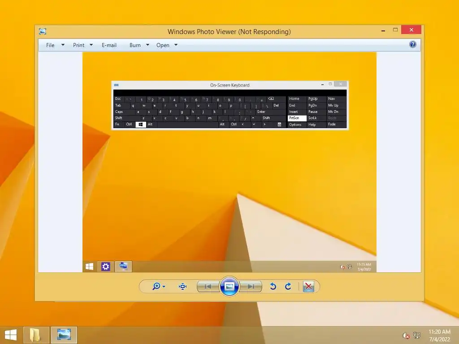Maximize the Photo Viewer window
Screen dimensions: 459x344
395,30
